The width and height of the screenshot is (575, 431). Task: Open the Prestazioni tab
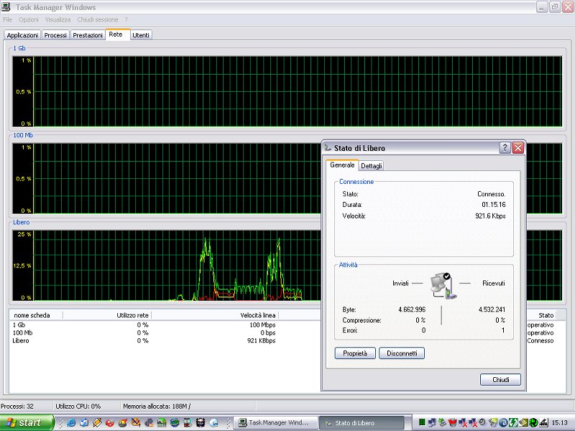[88, 35]
